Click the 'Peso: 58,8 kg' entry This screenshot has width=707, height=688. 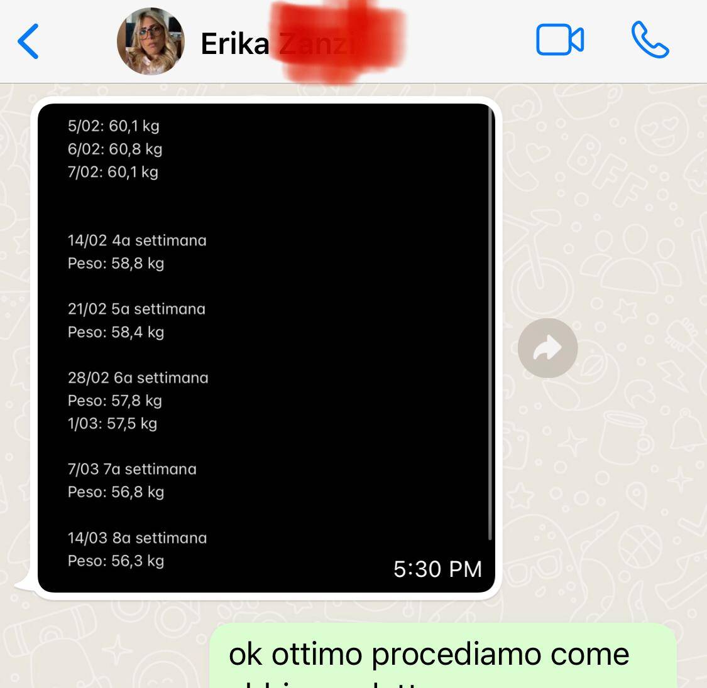(116, 264)
